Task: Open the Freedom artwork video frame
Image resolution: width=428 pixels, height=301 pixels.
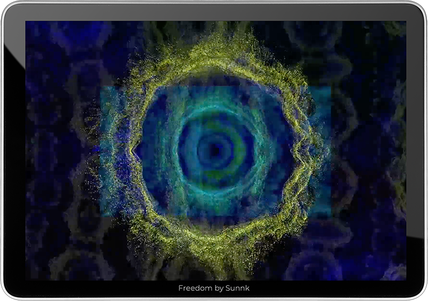Action: [x=216, y=151]
